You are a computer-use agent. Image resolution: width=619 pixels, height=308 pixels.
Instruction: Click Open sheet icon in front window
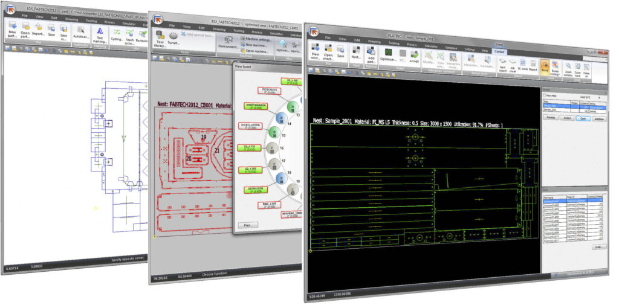tap(328, 52)
